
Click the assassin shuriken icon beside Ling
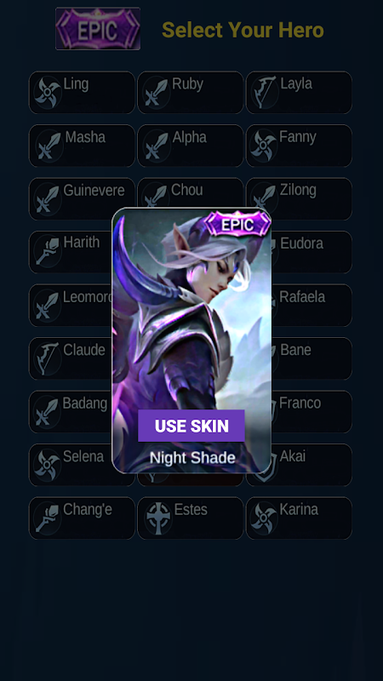(x=47, y=93)
